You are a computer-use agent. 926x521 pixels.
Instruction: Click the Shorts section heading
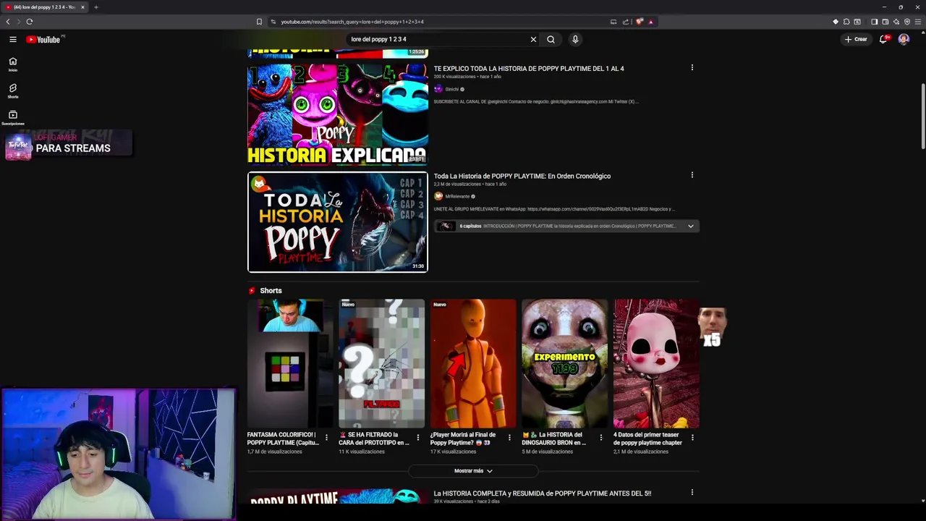pos(271,291)
